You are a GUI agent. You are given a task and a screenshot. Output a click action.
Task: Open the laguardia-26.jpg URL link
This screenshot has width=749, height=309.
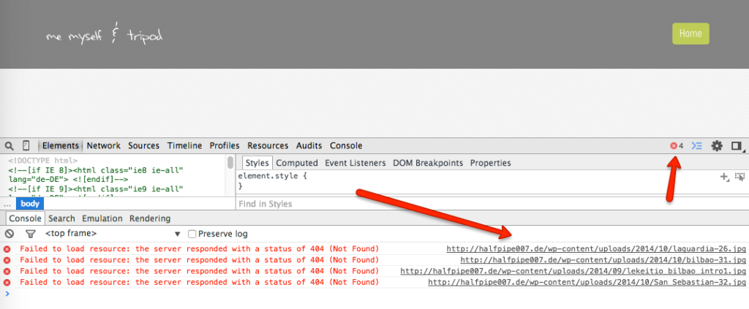(596, 249)
